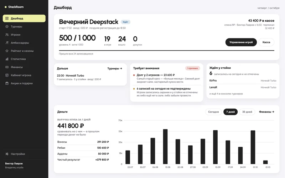This screenshot has height=178, width=285.
Task: Click the chart bar for 13.08
Action: 165,147
